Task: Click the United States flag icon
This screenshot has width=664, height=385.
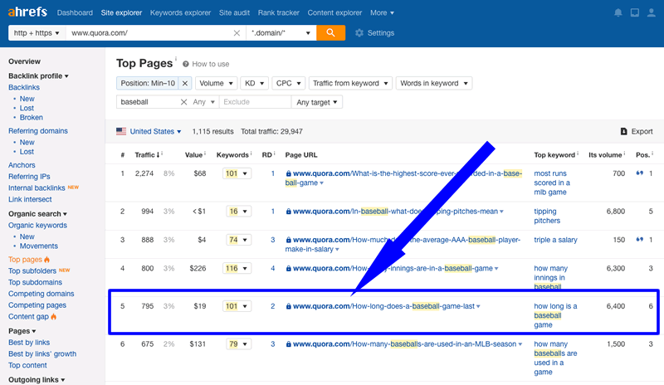Action: (121, 131)
